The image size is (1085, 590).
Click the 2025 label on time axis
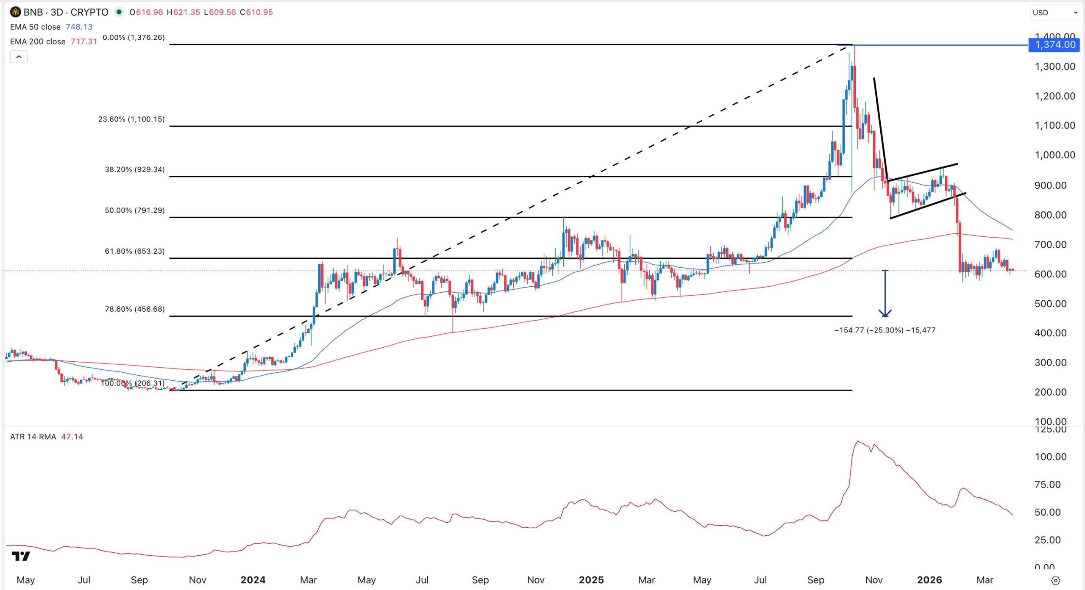[591, 580]
